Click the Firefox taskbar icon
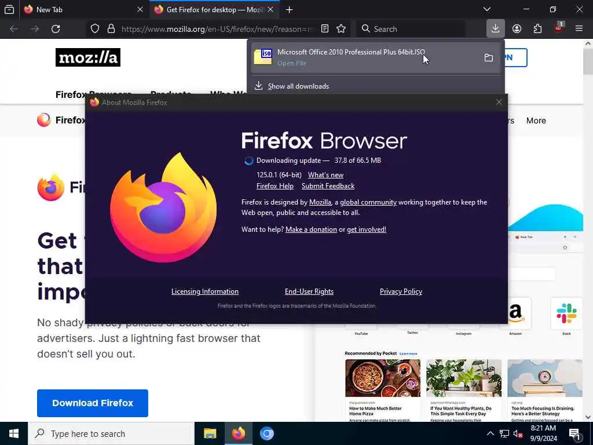The image size is (593, 445). coord(239,433)
